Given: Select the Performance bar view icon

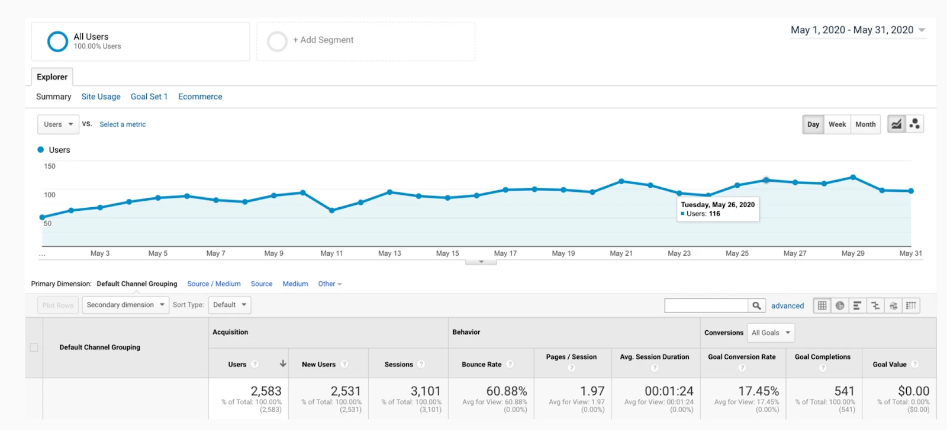Looking at the screenshot, I should coord(858,305).
